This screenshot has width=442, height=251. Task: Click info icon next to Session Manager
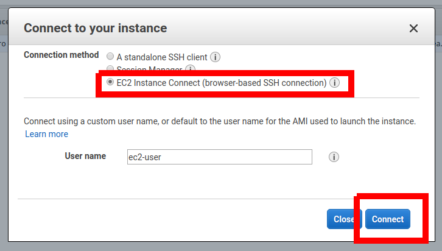click(x=190, y=69)
